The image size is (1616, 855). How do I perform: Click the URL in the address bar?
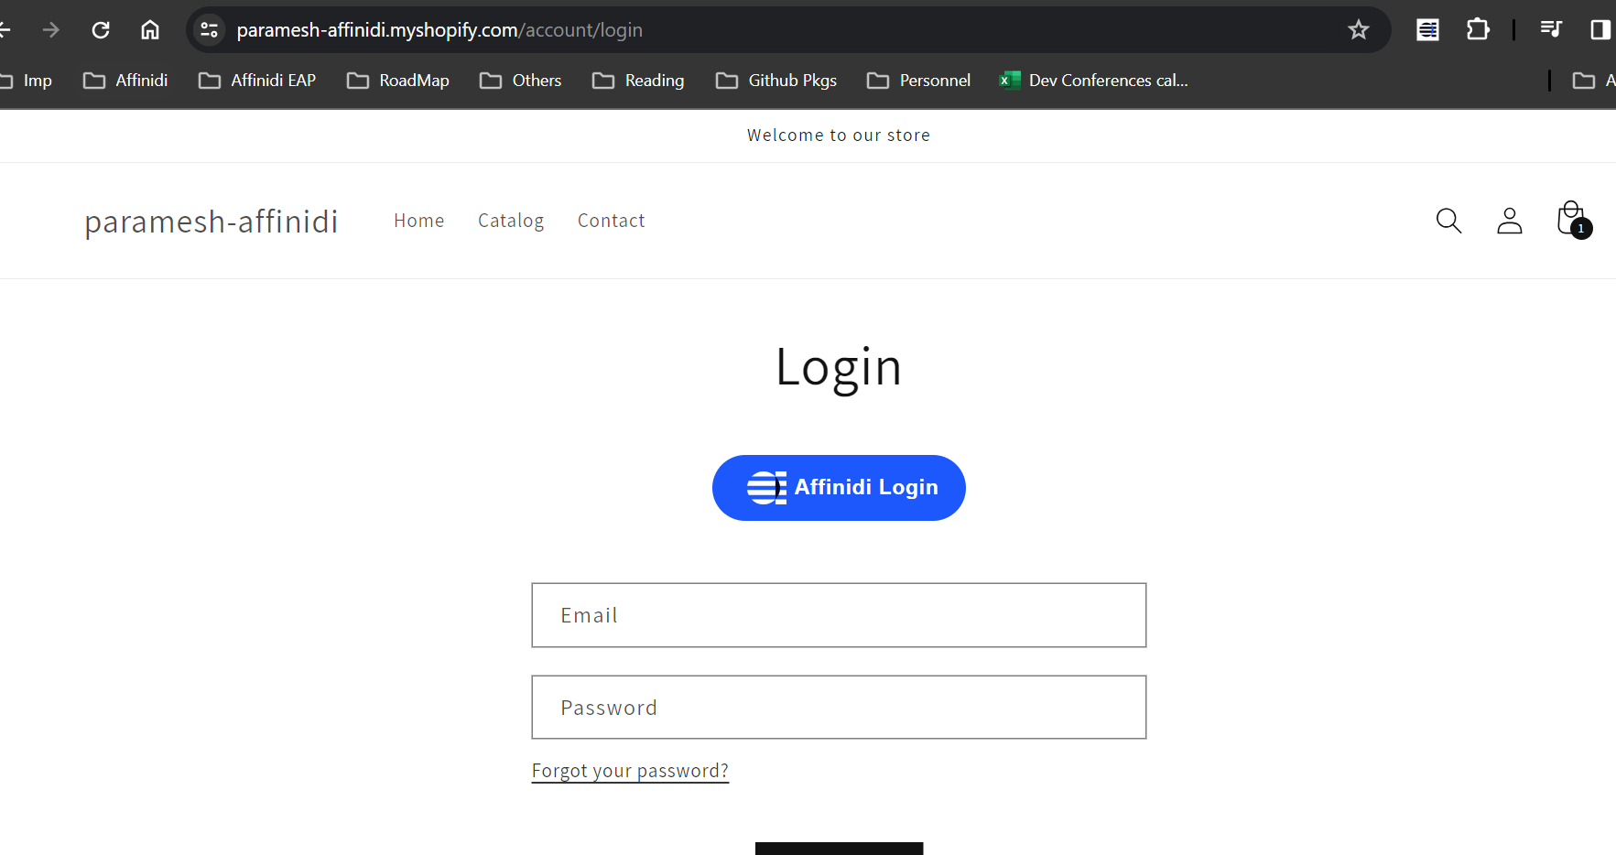[439, 30]
